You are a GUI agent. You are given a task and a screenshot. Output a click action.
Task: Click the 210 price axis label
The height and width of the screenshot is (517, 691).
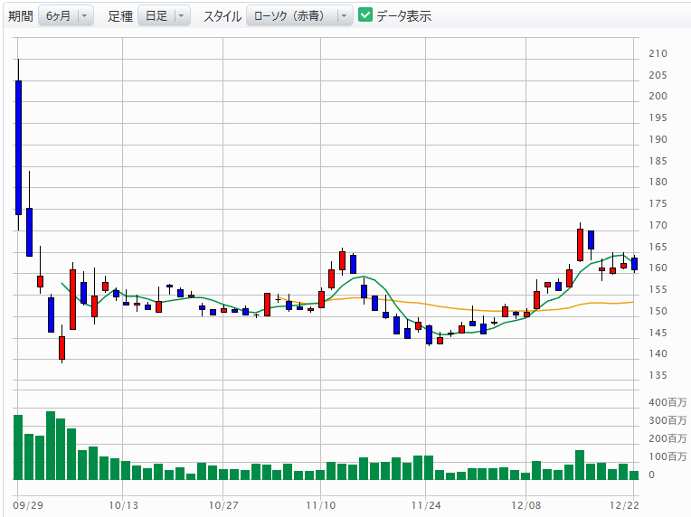click(x=658, y=53)
